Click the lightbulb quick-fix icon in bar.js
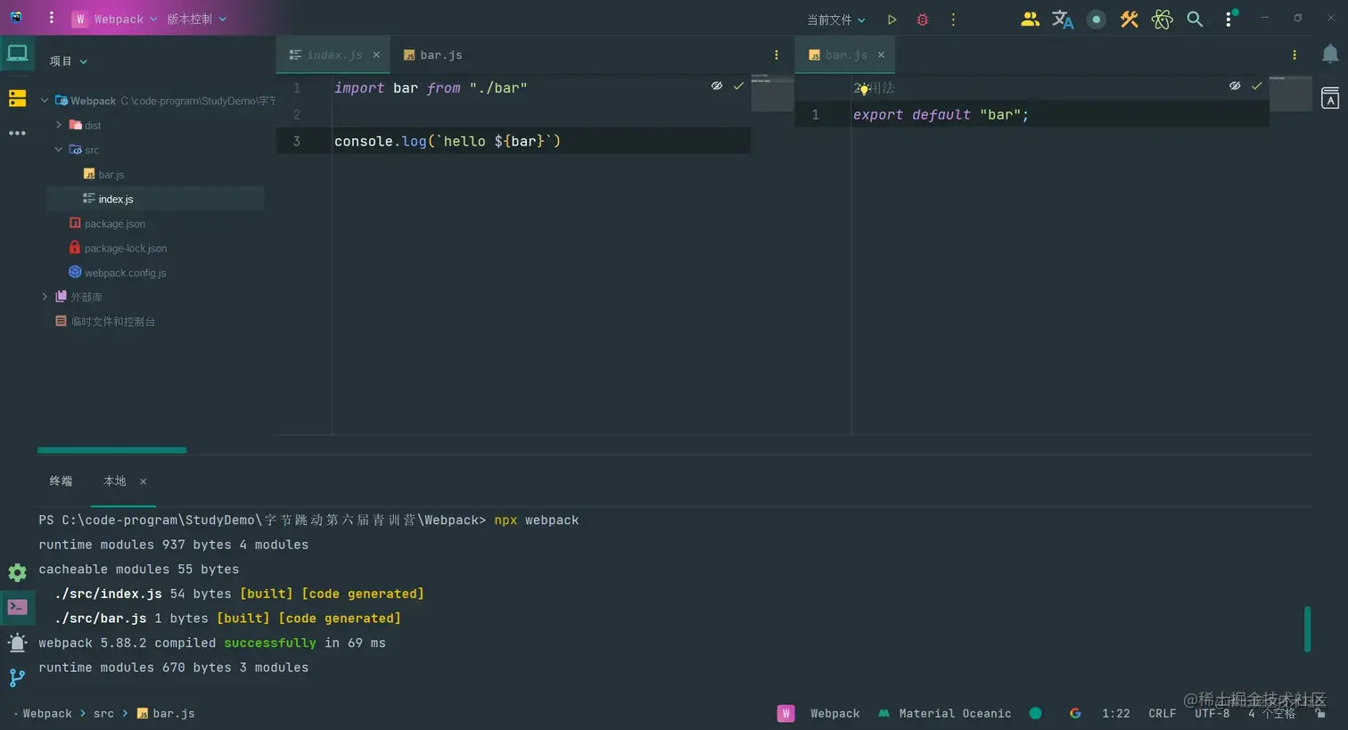 coord(864,89)
